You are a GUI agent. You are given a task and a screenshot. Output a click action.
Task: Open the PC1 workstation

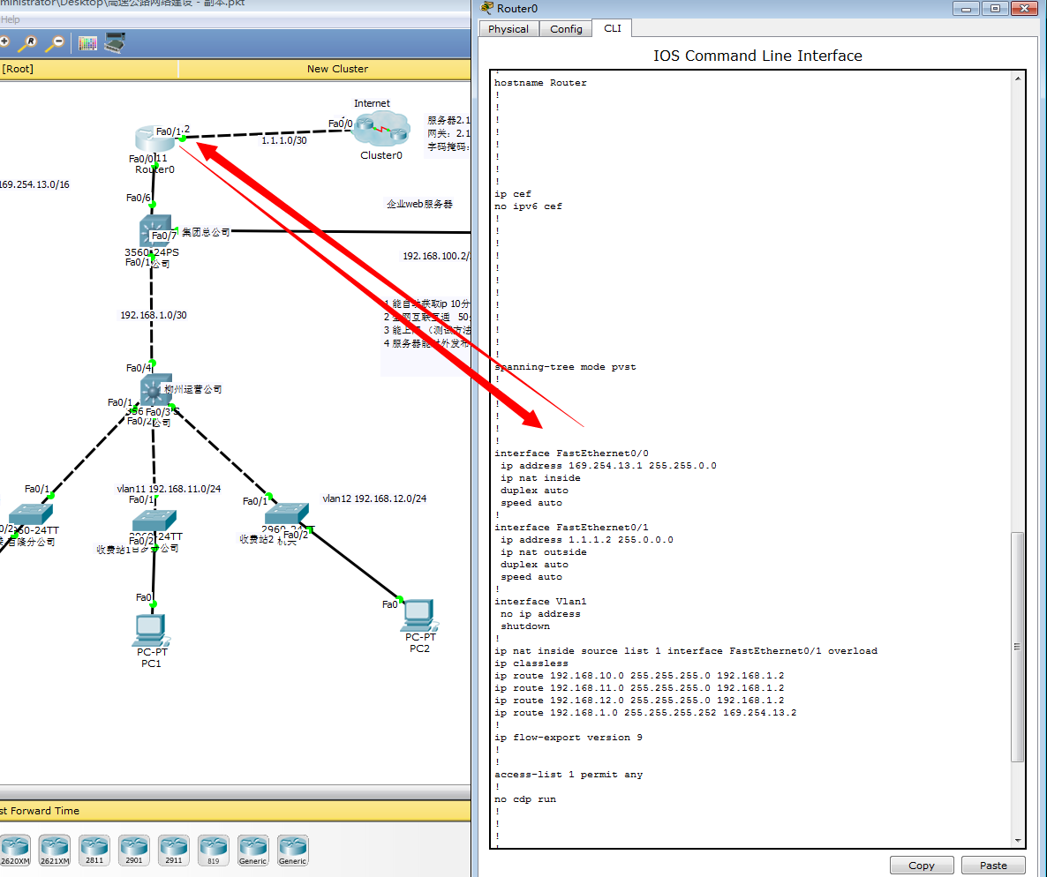(150, 631)
